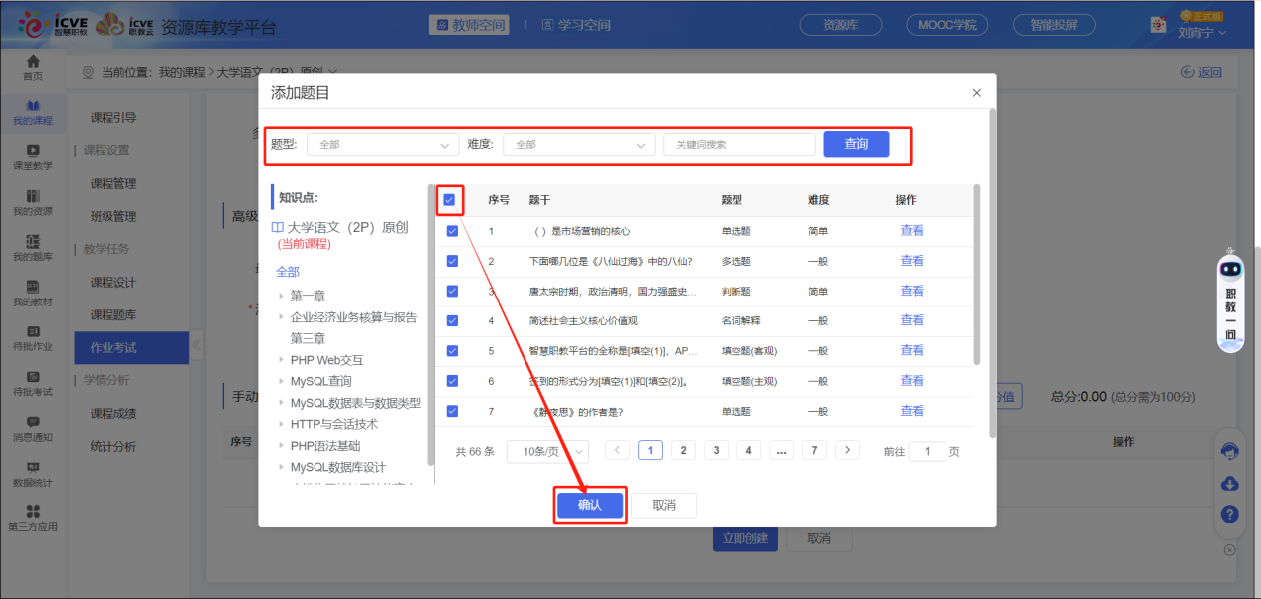Toggle checkbox for question 7 《蝶变思》

[x=451, y=410]
